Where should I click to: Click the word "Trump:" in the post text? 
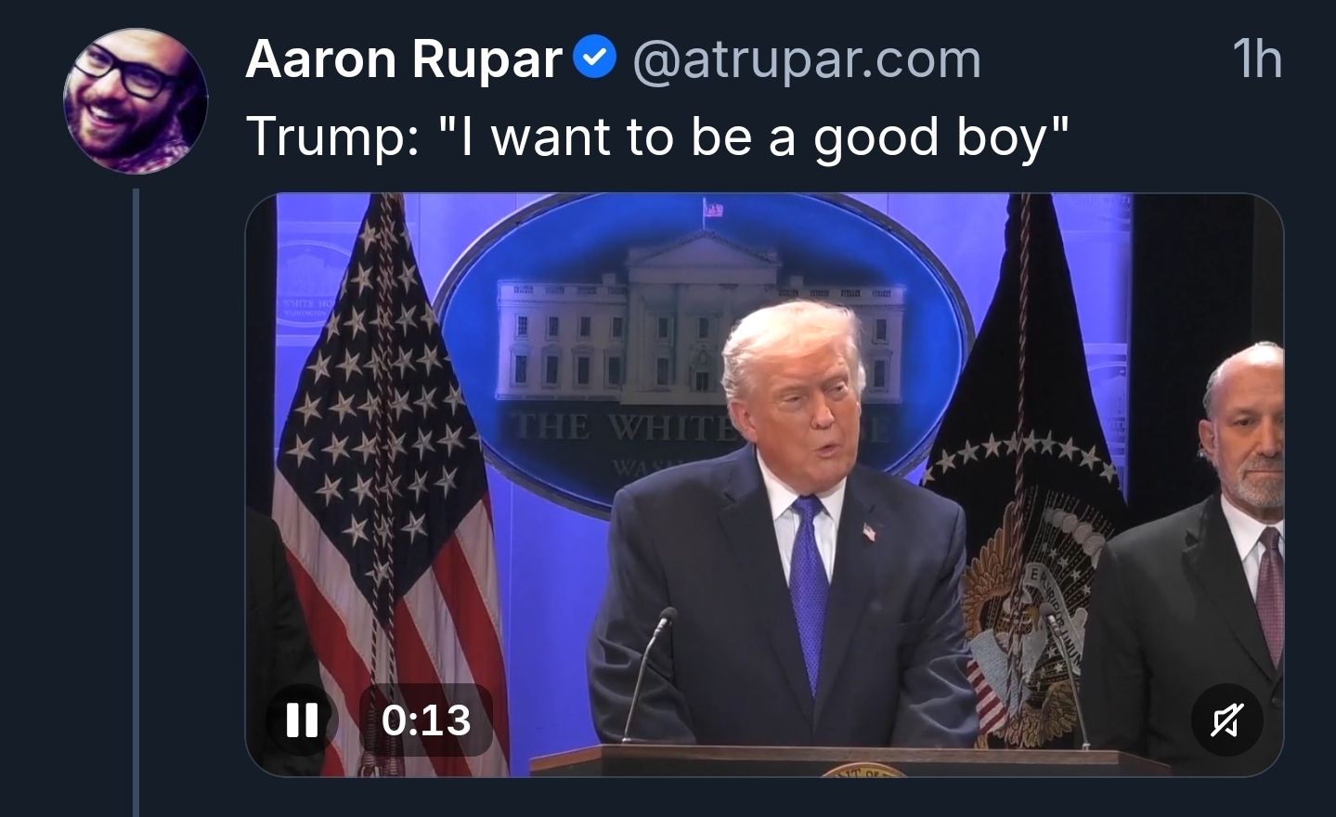pos(333,136)
